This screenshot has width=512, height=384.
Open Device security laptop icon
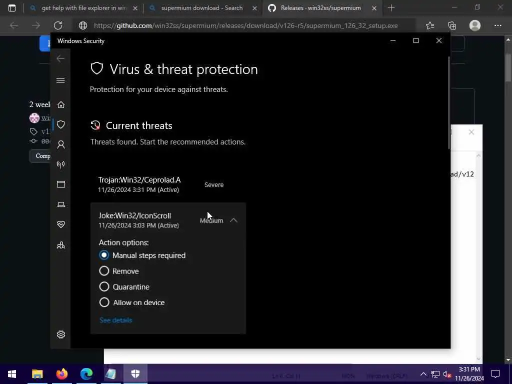[60, 204]
